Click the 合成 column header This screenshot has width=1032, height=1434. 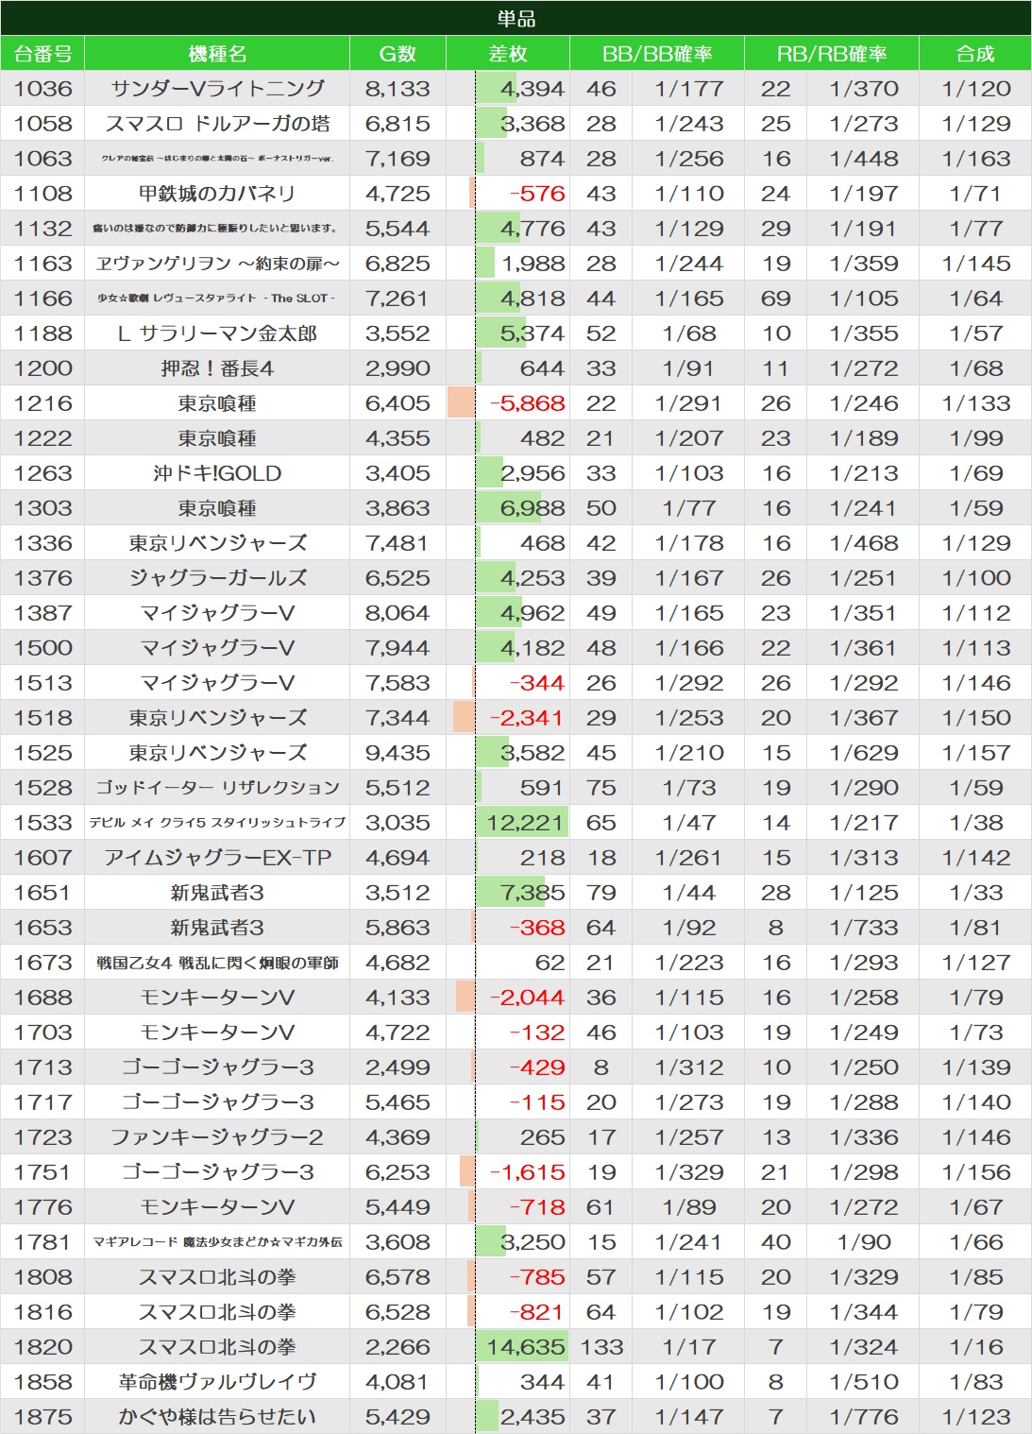point(975,54)
